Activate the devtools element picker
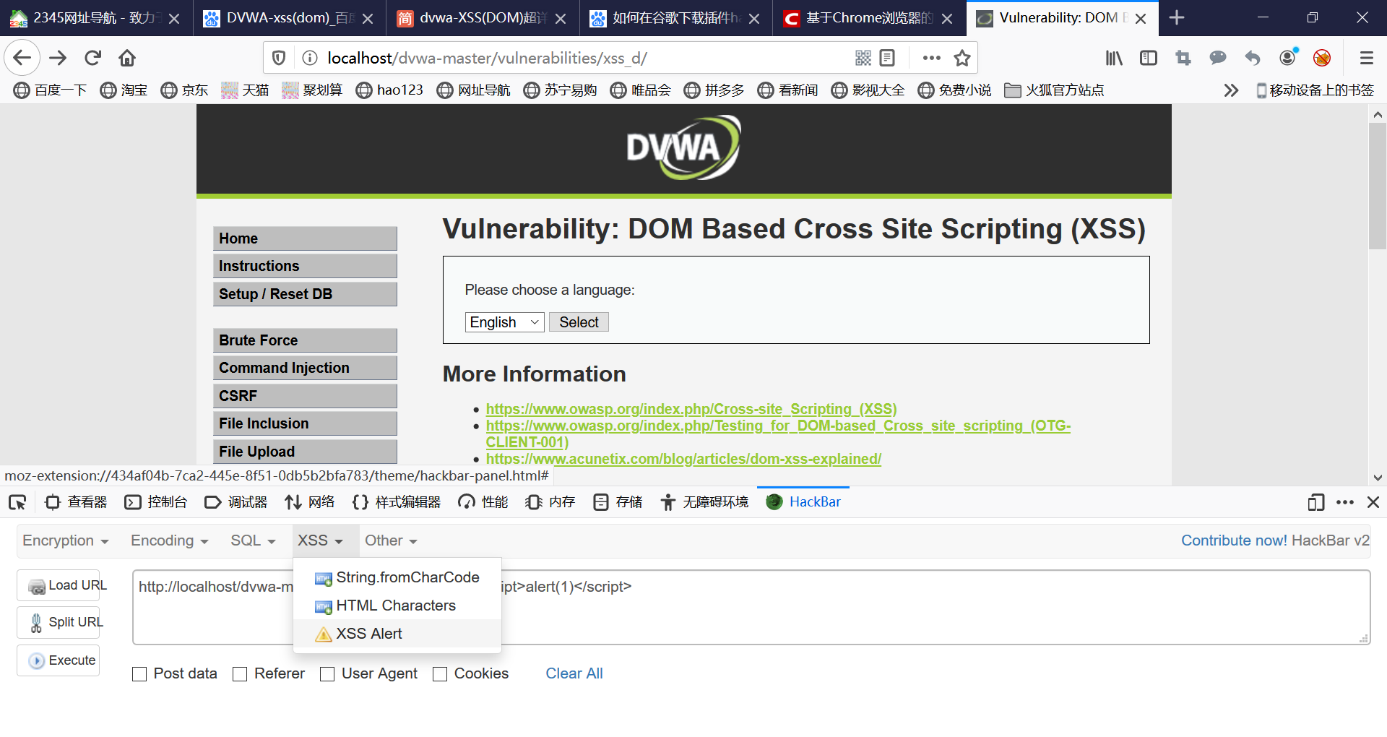 coord(17,502)
